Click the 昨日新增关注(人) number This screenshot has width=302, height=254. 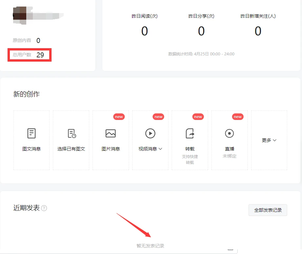pyautogui.click(x=258, y=31)
